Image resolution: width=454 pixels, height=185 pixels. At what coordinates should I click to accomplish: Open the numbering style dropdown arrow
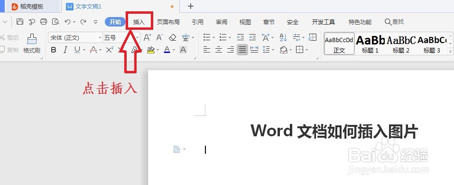230,37
